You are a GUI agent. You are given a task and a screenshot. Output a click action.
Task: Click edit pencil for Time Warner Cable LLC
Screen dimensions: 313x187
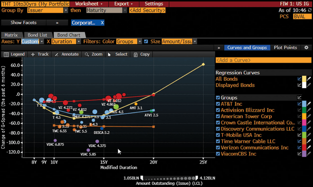[x=309, y=141]
